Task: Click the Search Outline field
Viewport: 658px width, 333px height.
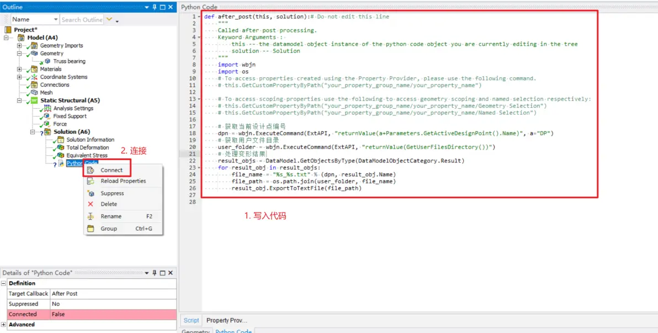Action: (82, 20)
